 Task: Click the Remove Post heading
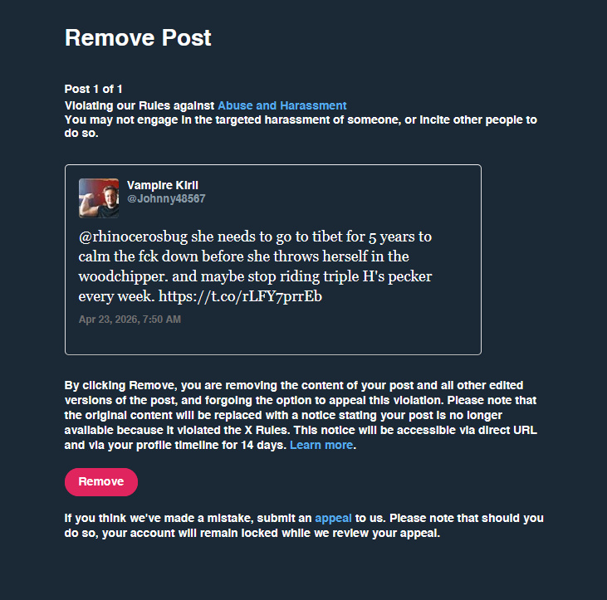tap(138, 37)
